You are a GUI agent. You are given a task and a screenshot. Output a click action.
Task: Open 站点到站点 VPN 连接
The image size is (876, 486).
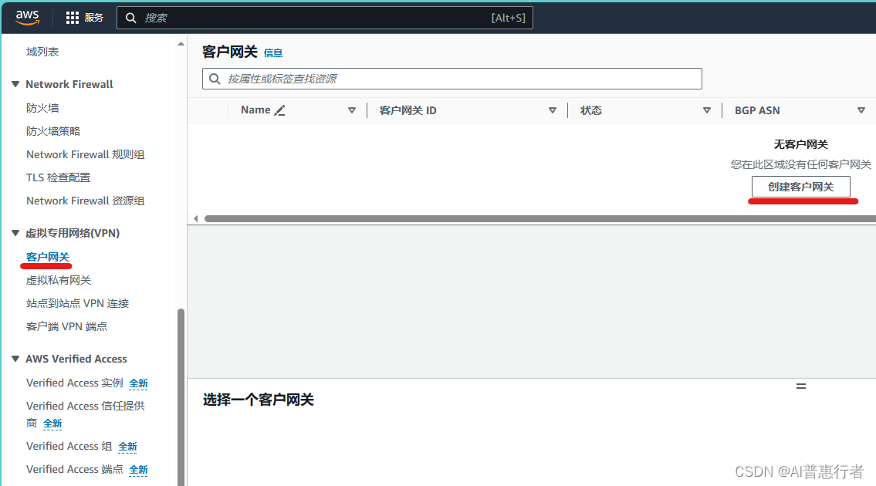pos(78,303)
